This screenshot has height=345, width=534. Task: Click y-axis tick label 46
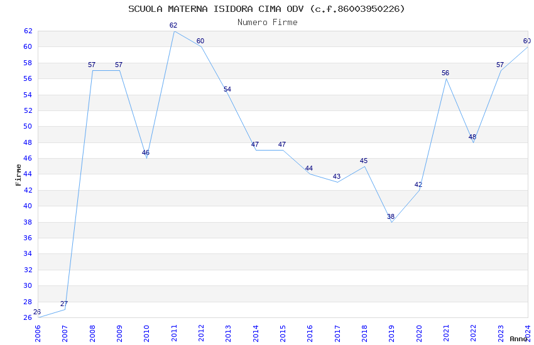point(28,159)
